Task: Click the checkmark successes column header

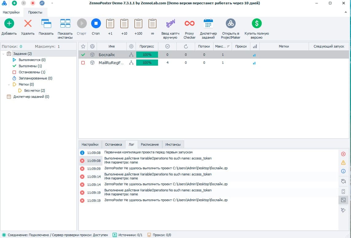Action: (x=168, y=46)
